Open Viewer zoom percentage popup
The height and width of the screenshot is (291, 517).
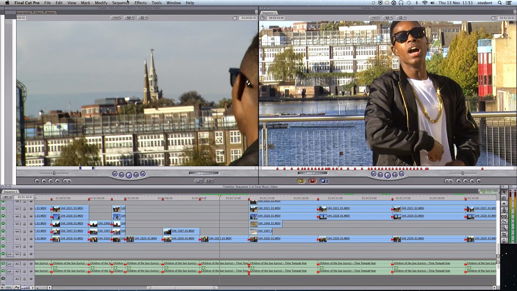[116, 18]
